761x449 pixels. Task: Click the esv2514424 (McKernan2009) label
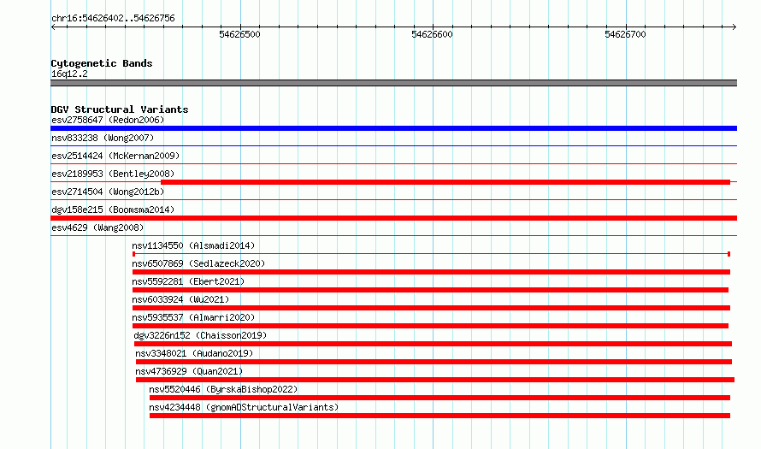[x=115, y=156]
